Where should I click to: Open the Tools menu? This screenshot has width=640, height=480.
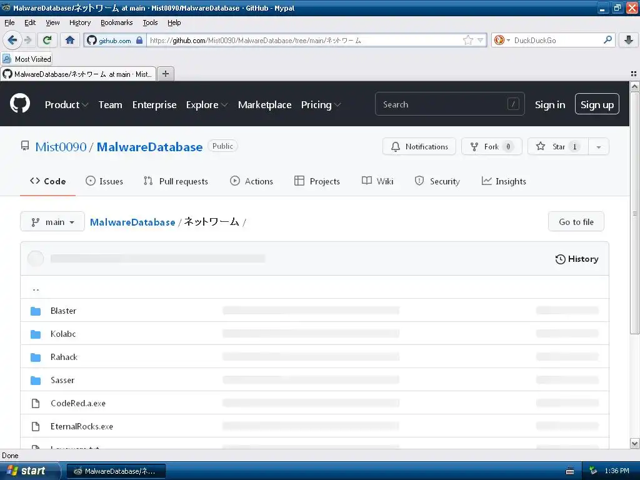150,22
